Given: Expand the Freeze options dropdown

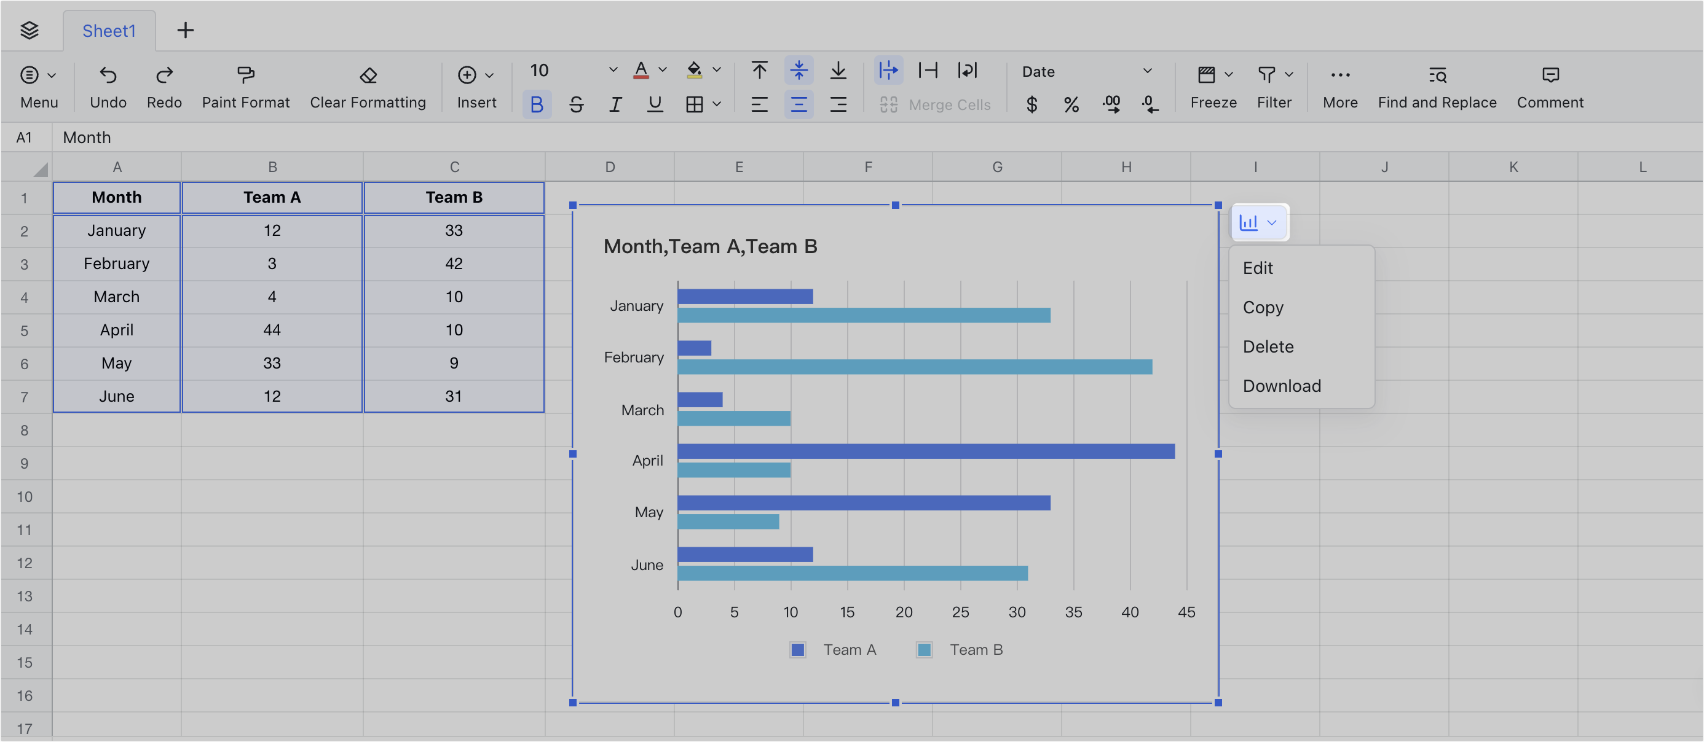Looking at the screenshot, I should (1228, 75).
